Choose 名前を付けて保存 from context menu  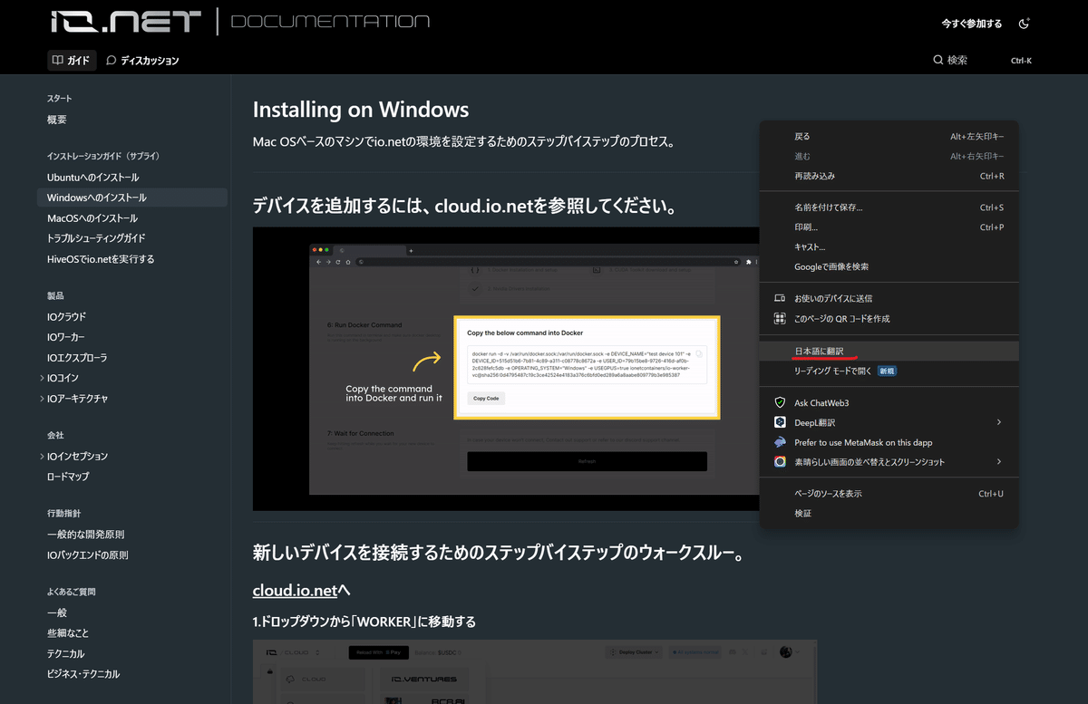point(889,207)
